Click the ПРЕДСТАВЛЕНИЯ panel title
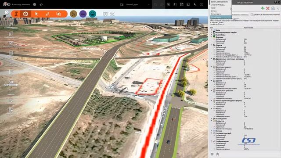 click(x=245, y=3)
